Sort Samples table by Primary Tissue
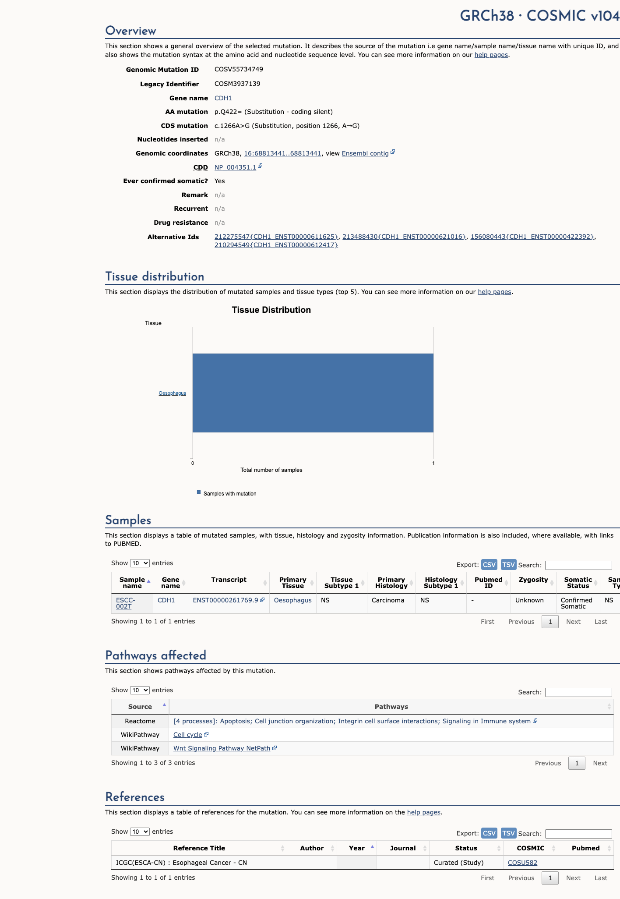The width and height of the screenshot is (620, 899). point(292,583)
